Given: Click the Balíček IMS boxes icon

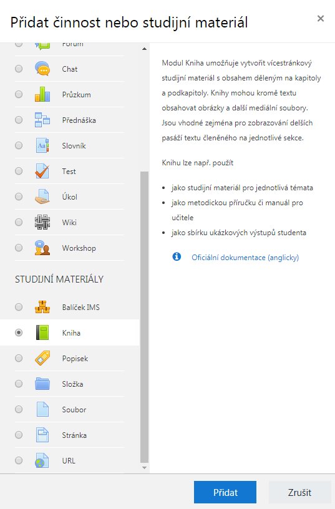Looking at the screenshot, I should click(x=42, y=307).
